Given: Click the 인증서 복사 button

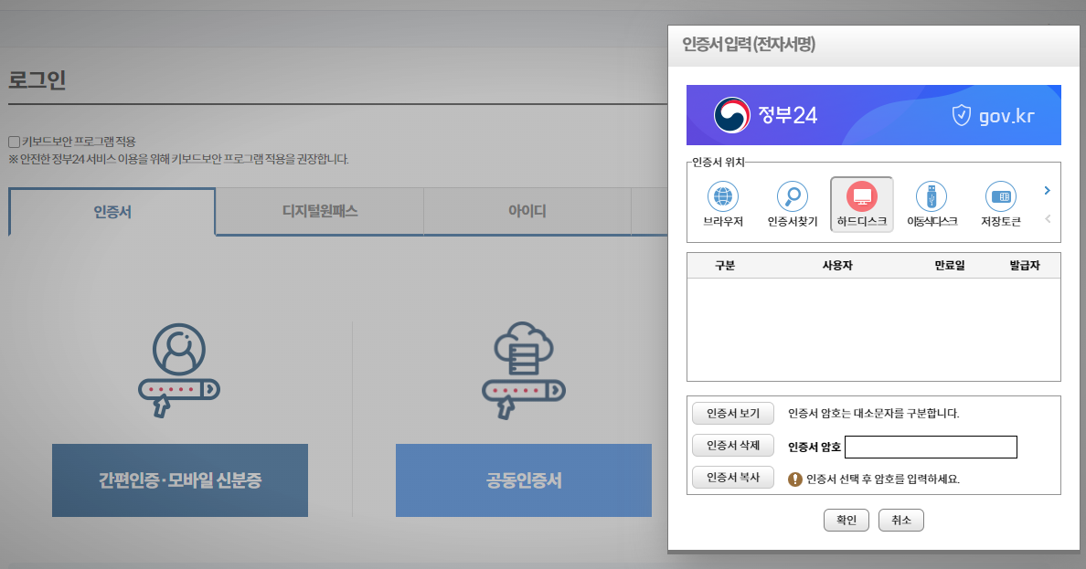Looking at the screenshot, I should [733, 477].
